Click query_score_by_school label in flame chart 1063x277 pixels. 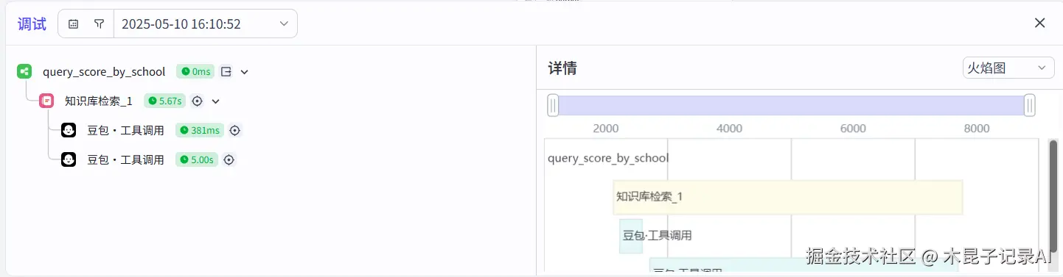click(608, 158)
